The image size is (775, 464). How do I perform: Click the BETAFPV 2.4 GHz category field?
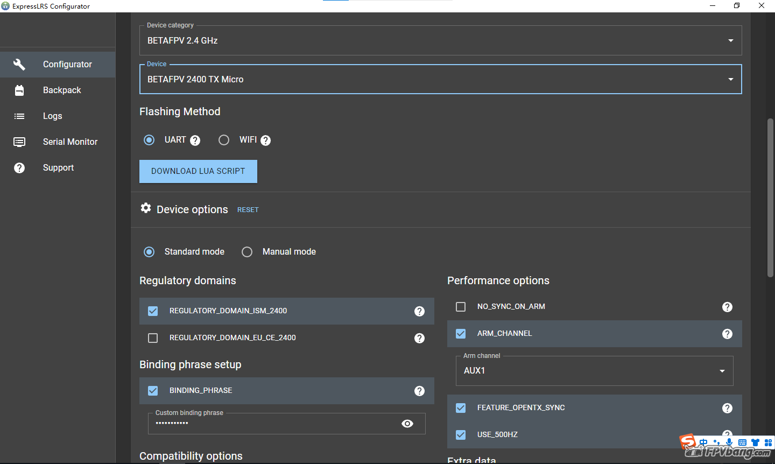440,40
